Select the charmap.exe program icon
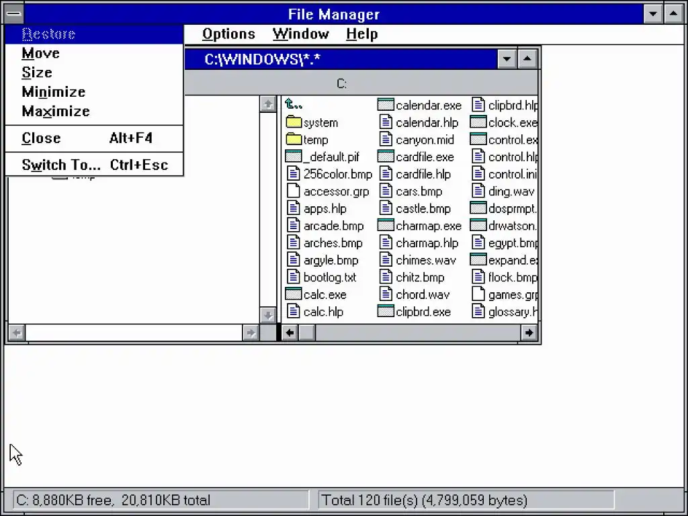This screenshot has width=688, height=516. (386, 226)
